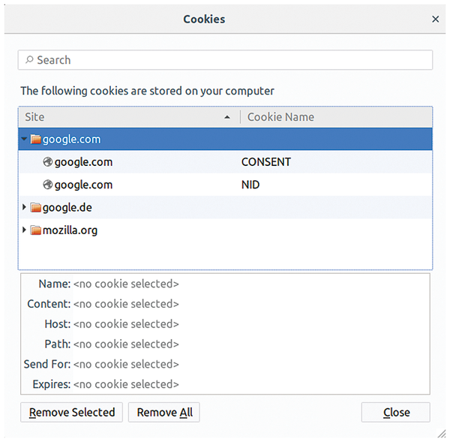Click the Remove All button
This screenshot has width=450, height=442.
[x=164, y=412]
